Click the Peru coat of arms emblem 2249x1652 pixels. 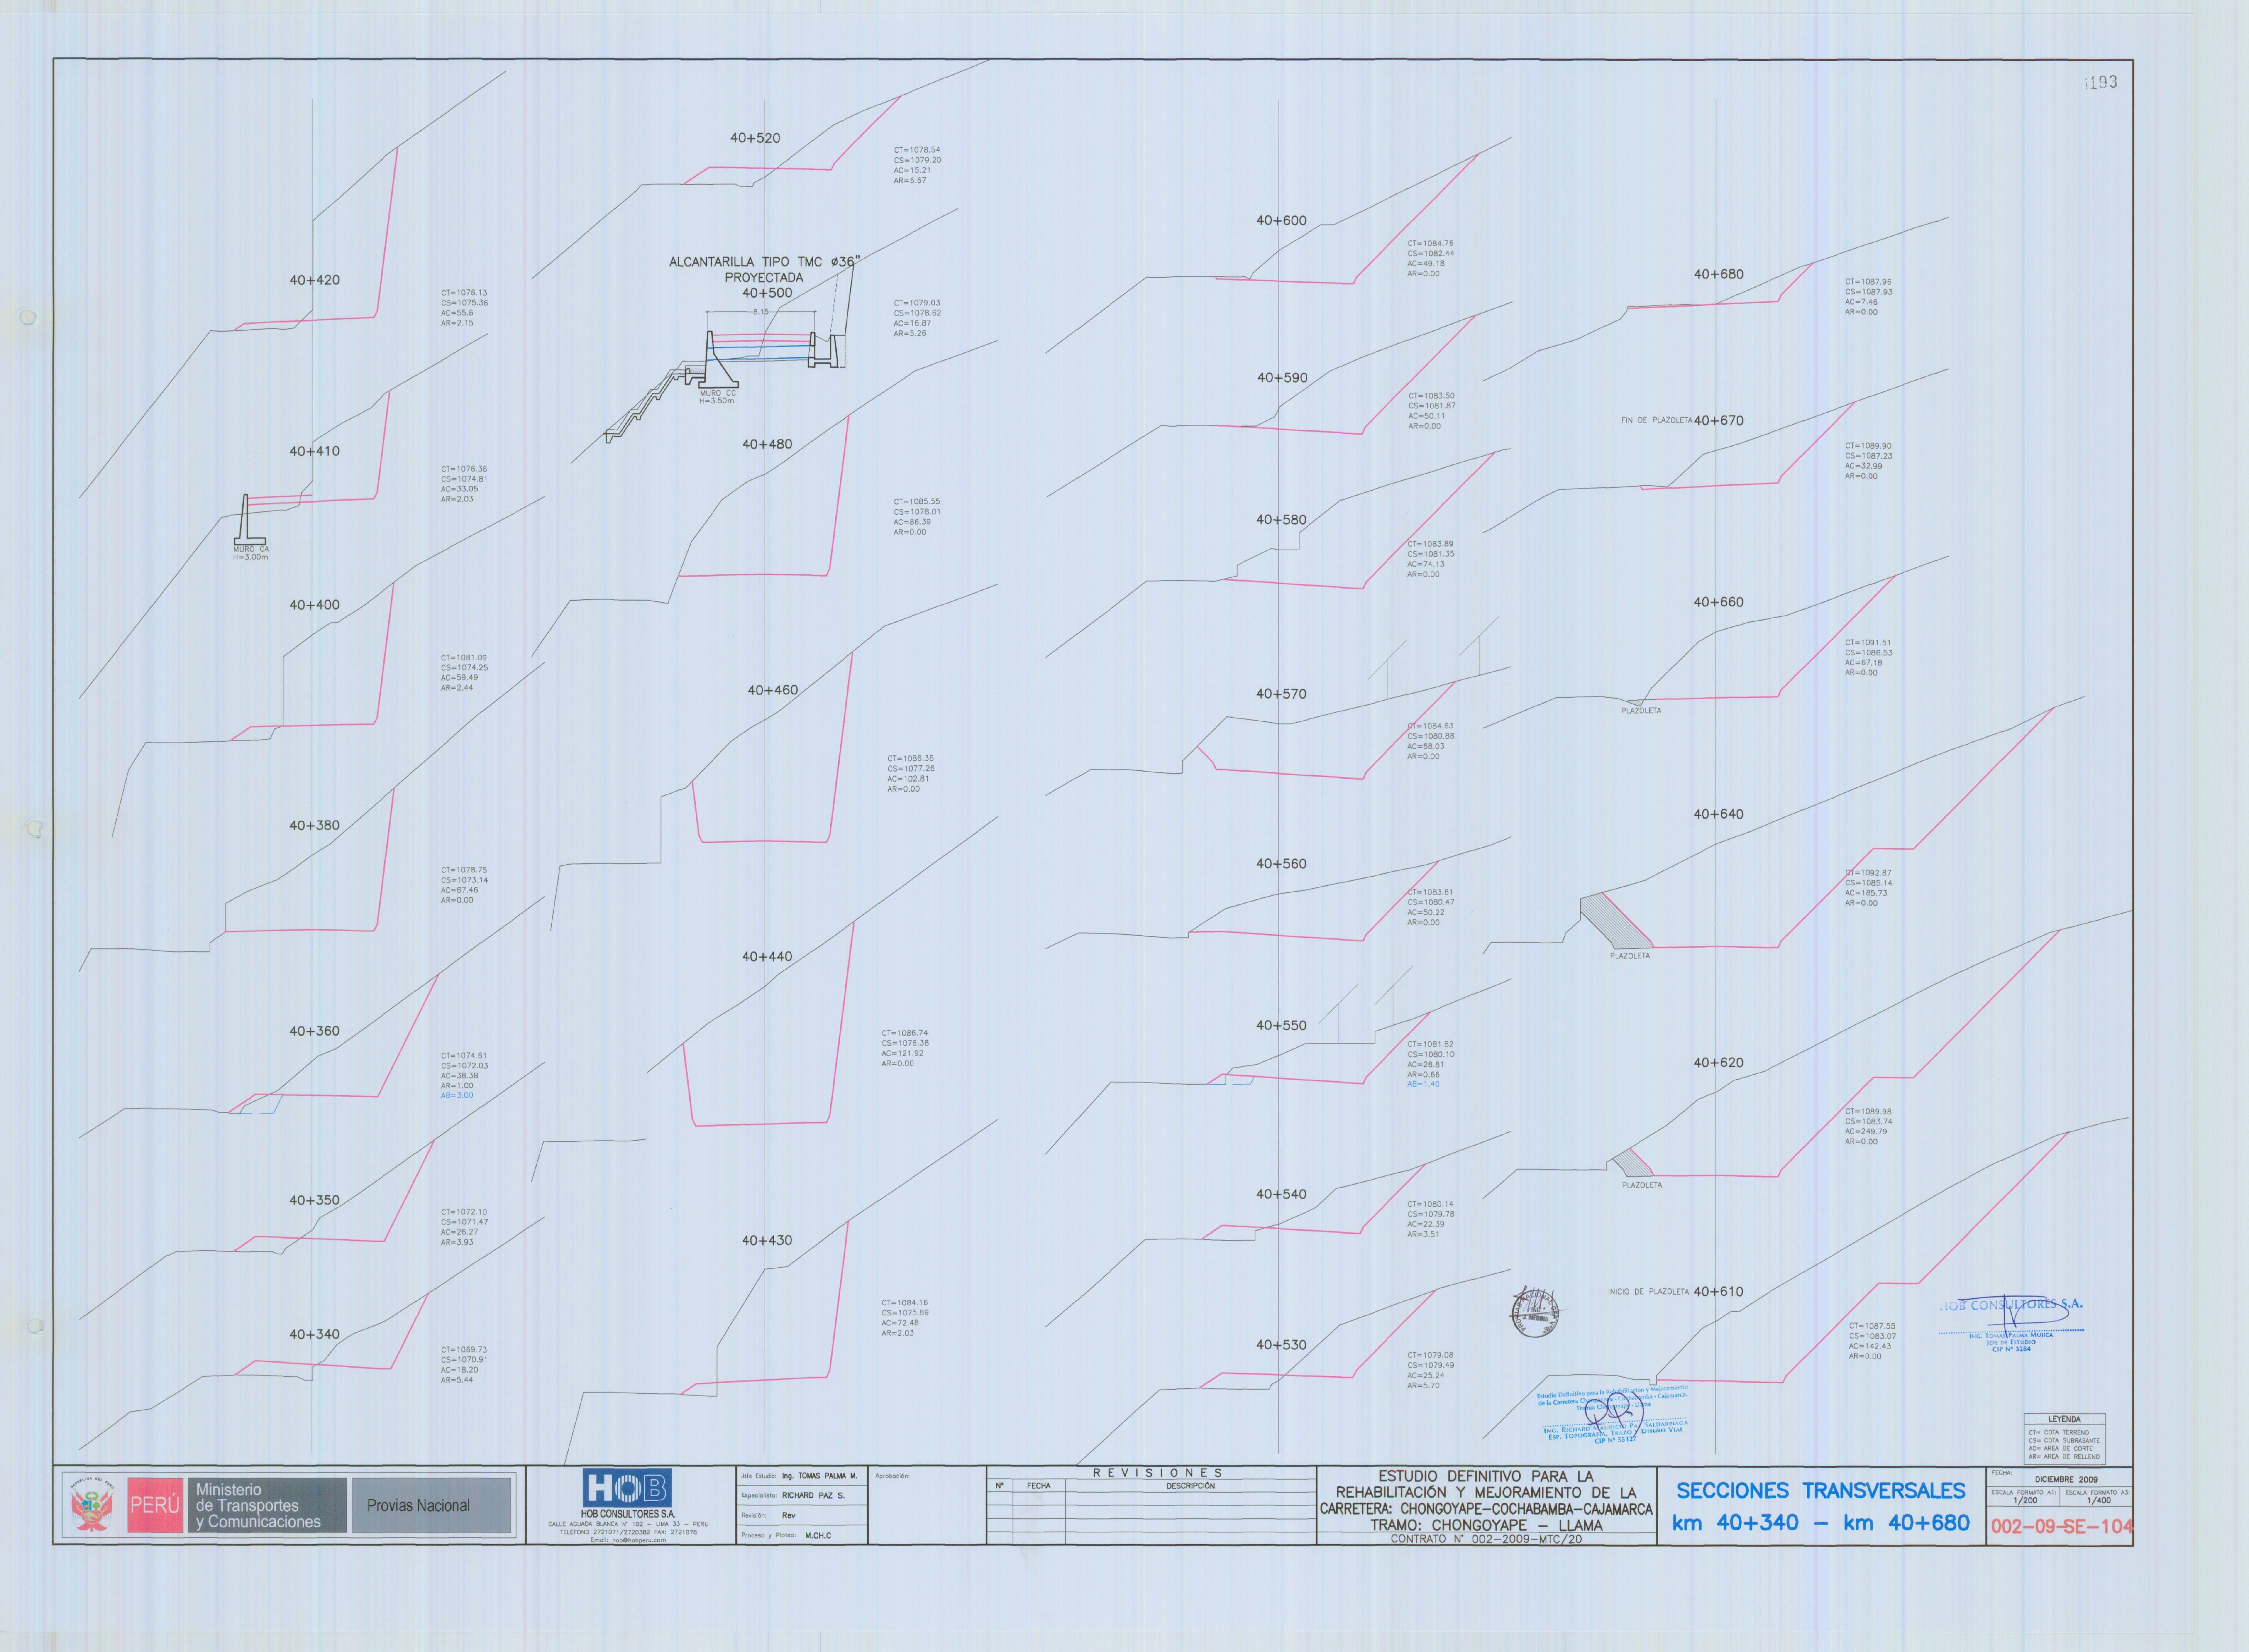(x=92, y=1506)
